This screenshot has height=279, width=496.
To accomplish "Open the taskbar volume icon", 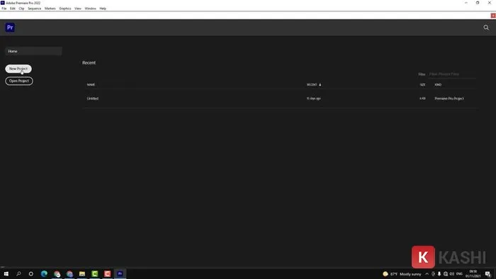I will (x=452, y=274).
